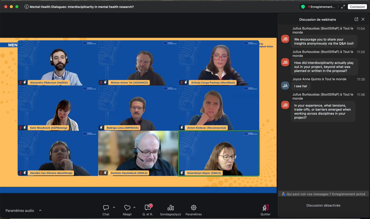
Task: Expand the chevron next to Réagir
Action: tap(134, 207)
